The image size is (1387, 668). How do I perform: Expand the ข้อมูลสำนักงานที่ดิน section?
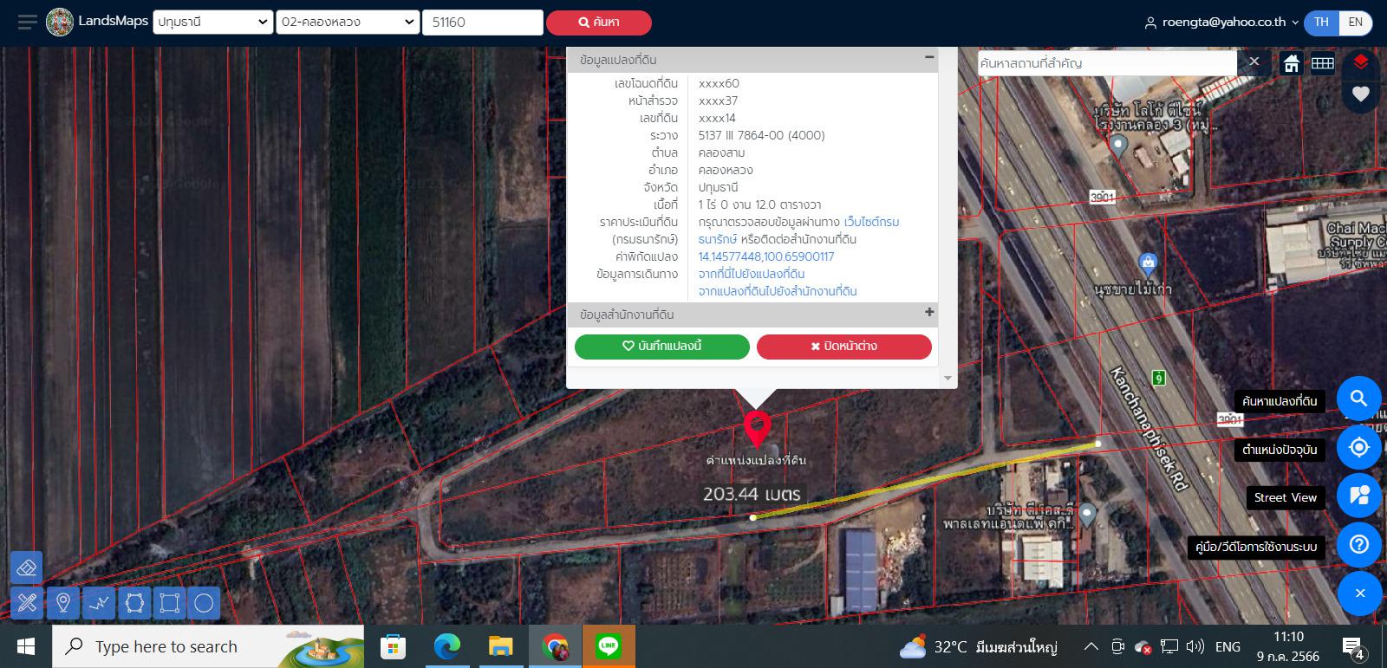[928, 313]
